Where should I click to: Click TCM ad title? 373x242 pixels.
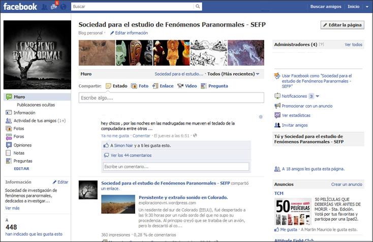(279, 193)
